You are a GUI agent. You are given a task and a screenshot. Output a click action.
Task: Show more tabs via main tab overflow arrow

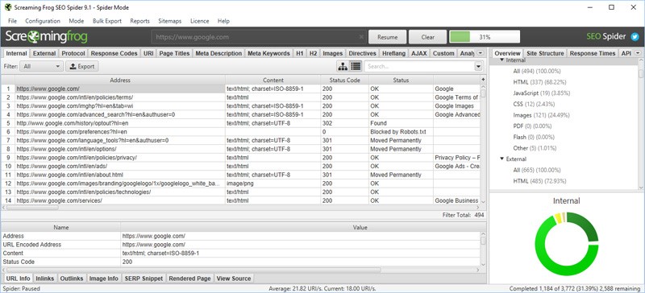pyautogui.click(x=481, y=53)
